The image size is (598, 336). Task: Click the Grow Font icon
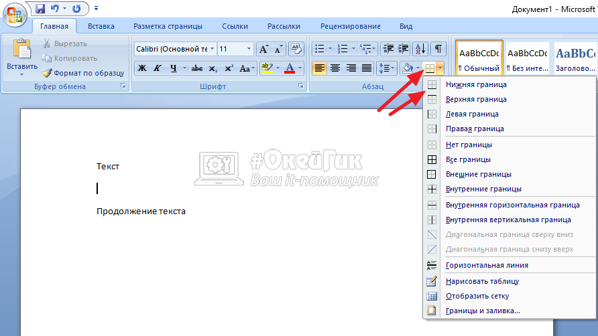(264, 49)
